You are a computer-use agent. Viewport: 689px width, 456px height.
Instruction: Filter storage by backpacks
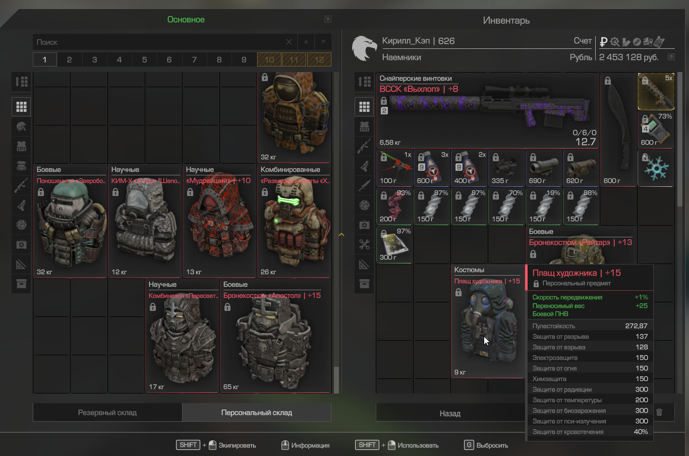pos(21,166)
